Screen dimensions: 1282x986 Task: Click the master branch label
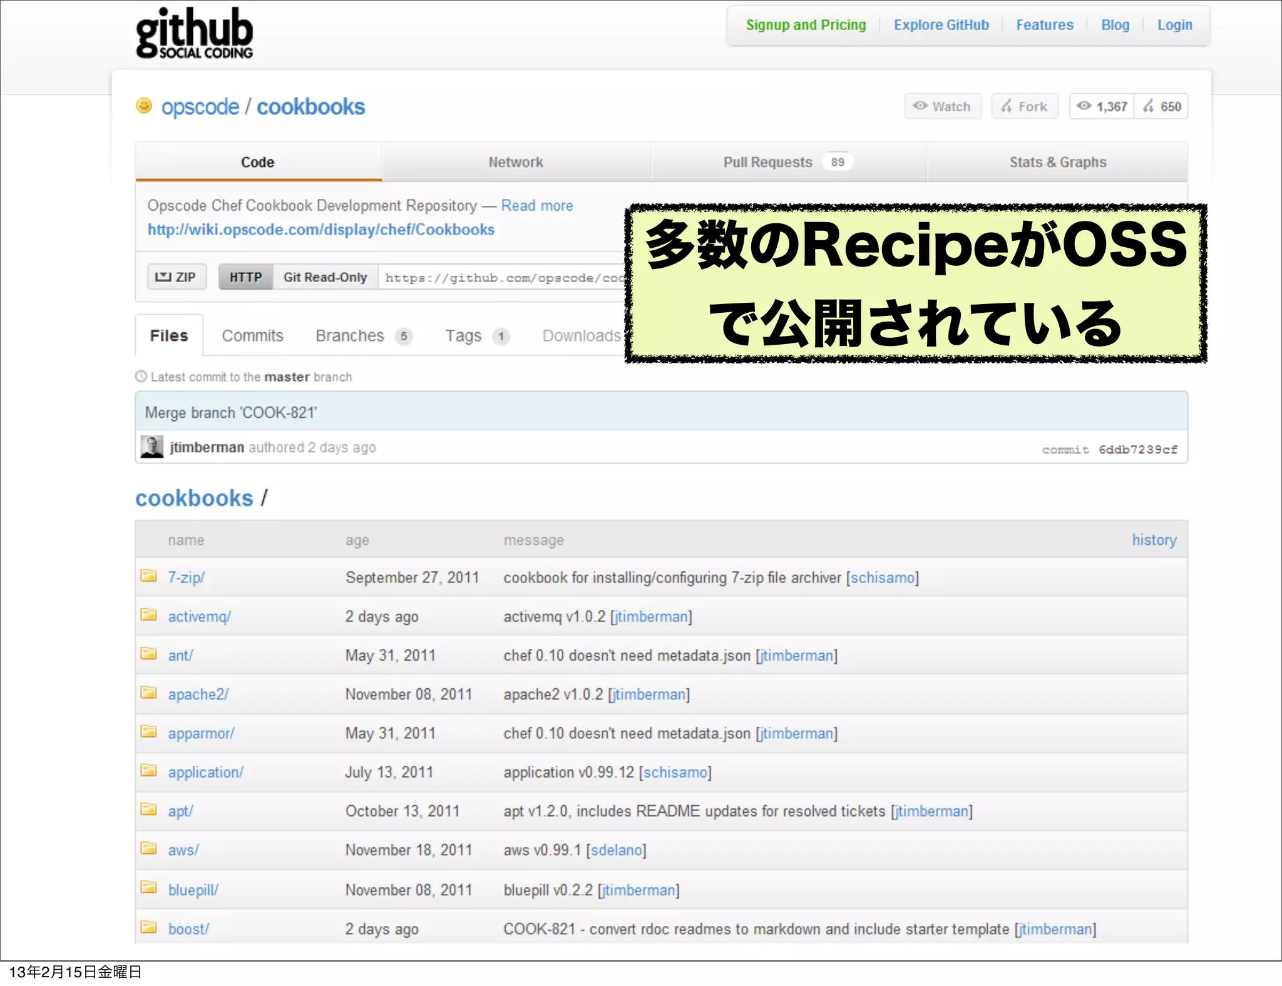[287, 377]
